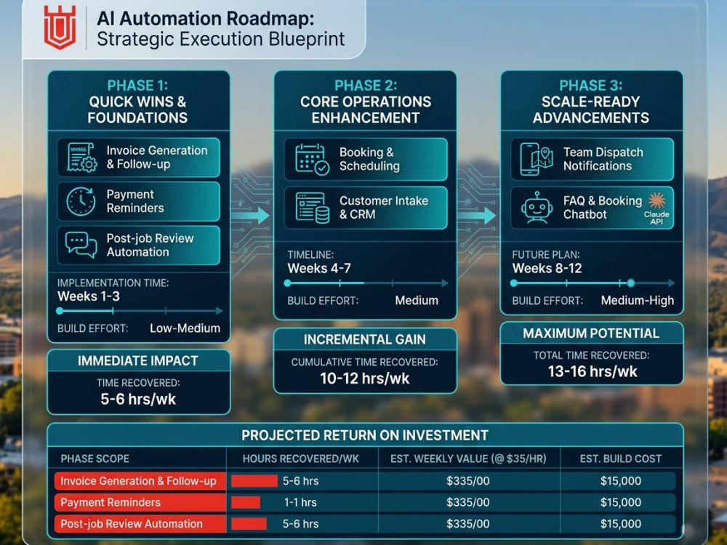727x545 pixels.
Task: Click the Weeks 8-12 timeline slider
Action: [592, 283]
